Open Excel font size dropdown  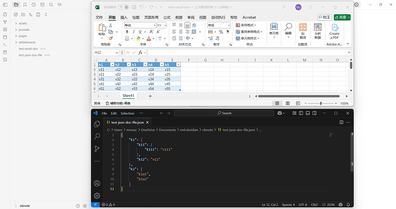(x=165, y=25)
